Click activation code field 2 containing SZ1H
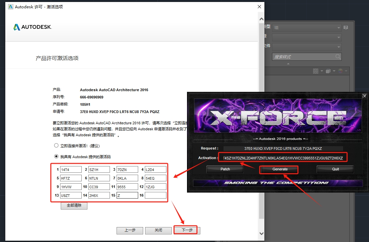 [x=99, y=169]
